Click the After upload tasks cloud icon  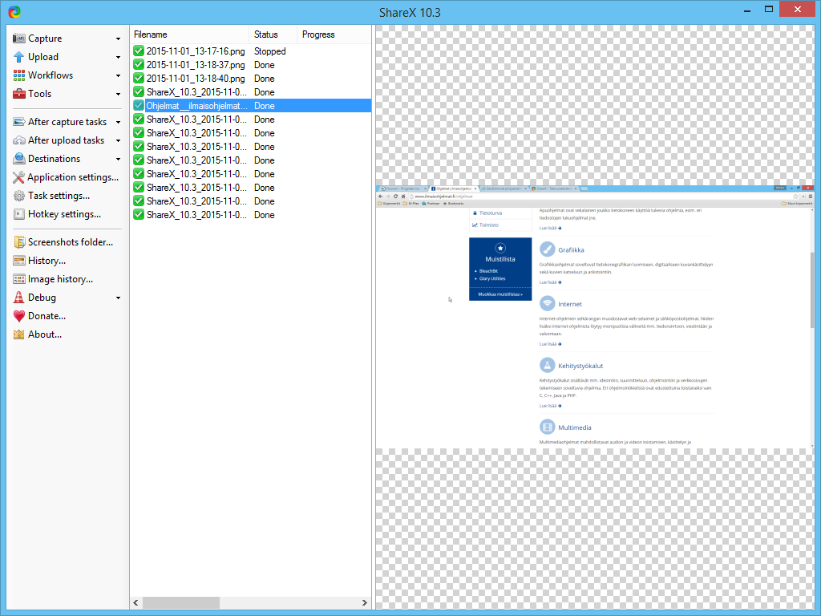tap(19, 140)
